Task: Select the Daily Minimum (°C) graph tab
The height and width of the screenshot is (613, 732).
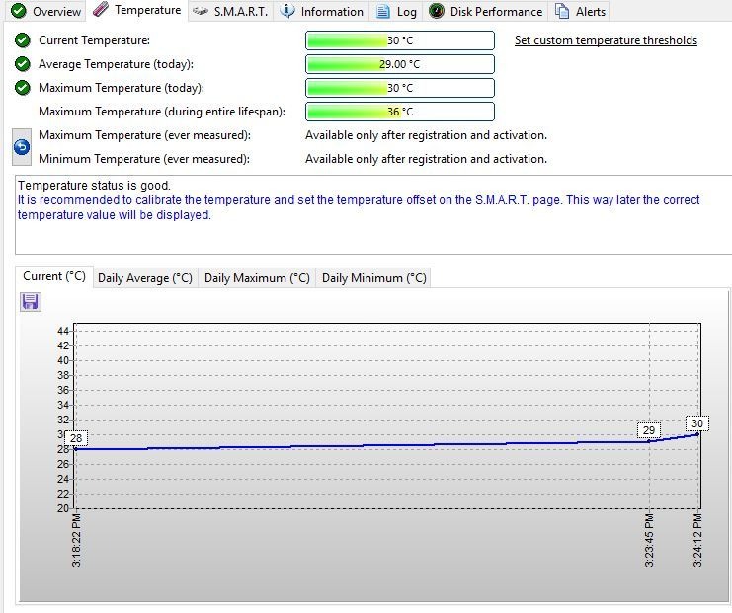Action: (373, 278)
